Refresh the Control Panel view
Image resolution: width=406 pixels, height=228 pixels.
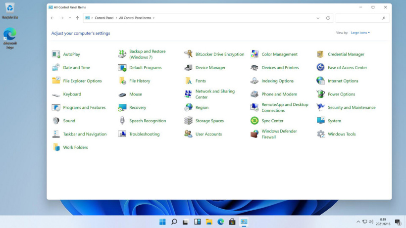point(328,18)
